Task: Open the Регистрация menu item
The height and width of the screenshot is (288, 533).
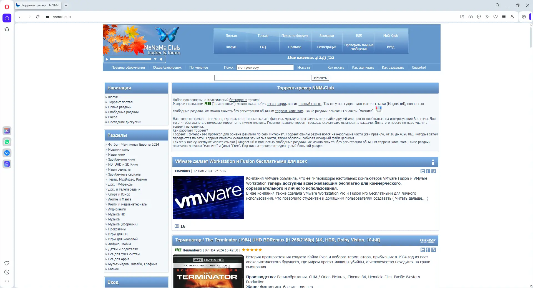Action: coord(327,47)
